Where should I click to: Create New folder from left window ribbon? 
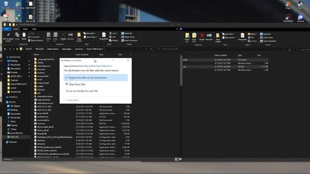79,37
